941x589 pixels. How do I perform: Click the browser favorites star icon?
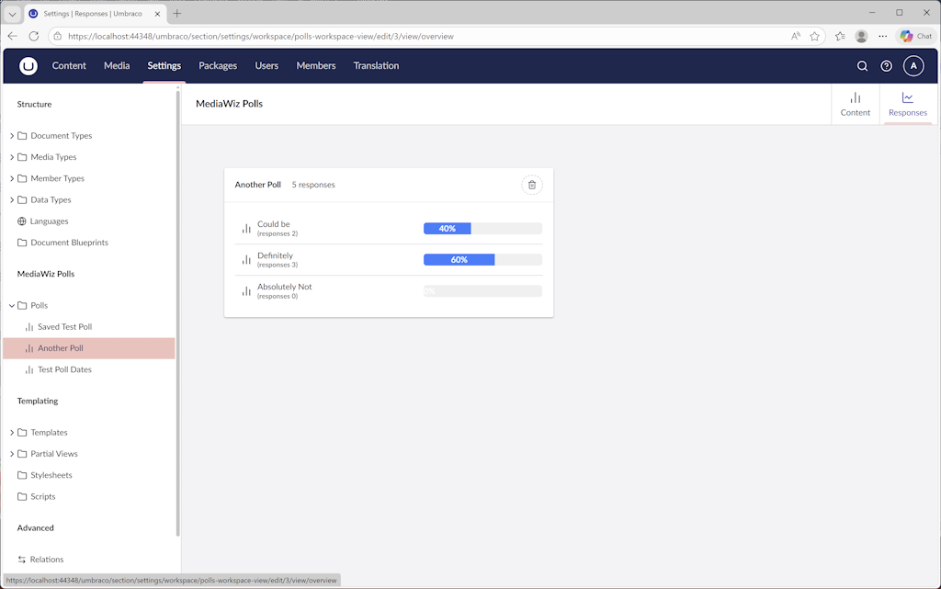point(814,37)
